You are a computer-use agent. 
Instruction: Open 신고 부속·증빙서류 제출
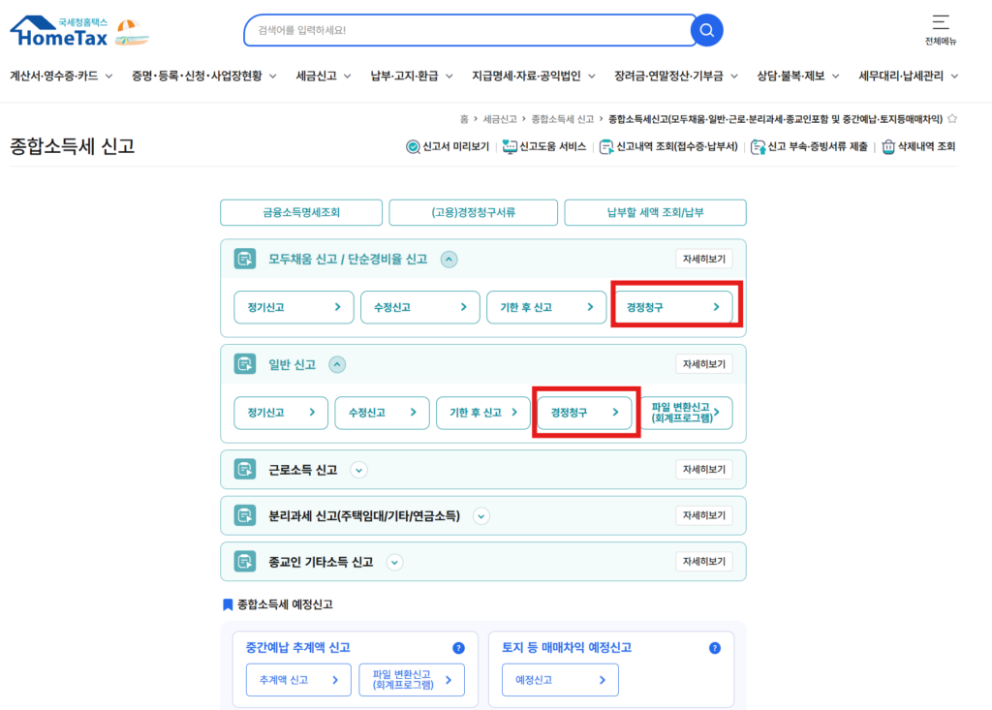pos(809,147)
